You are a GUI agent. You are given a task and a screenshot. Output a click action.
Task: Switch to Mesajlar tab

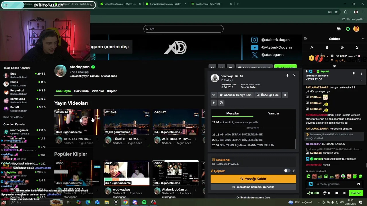coord(233,113)
